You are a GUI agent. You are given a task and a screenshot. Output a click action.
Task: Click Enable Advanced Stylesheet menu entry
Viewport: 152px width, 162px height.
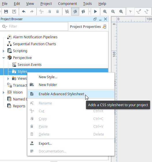pos(71,94)
